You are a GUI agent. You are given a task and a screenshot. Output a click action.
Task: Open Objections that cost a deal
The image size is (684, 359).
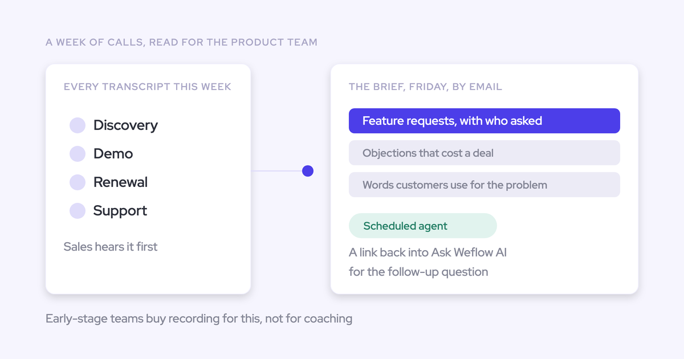(x=484, y=153)
